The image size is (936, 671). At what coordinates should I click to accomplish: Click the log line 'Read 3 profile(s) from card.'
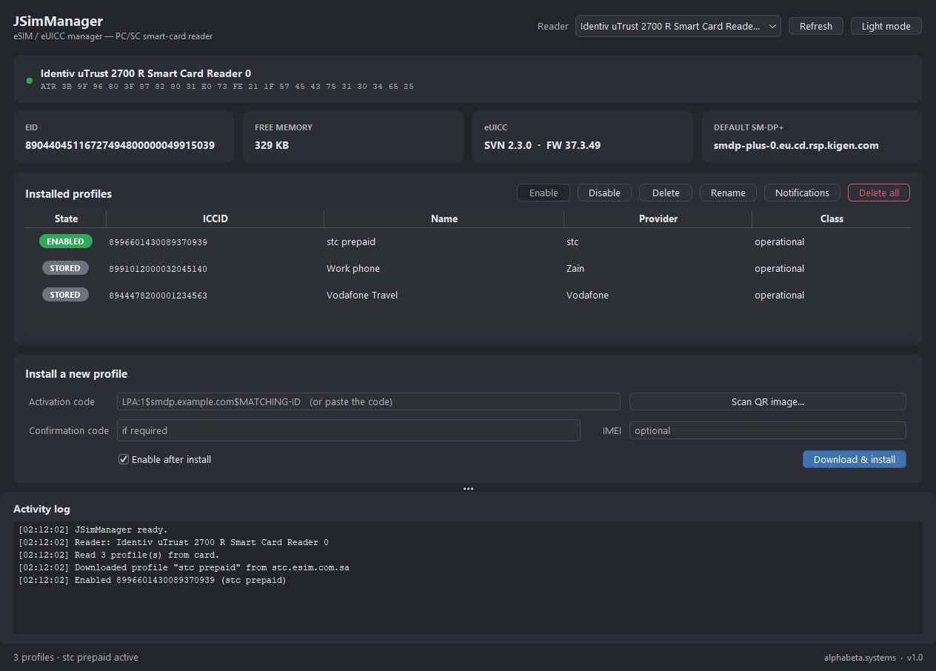pyautogui.click(x=119, y=555)
